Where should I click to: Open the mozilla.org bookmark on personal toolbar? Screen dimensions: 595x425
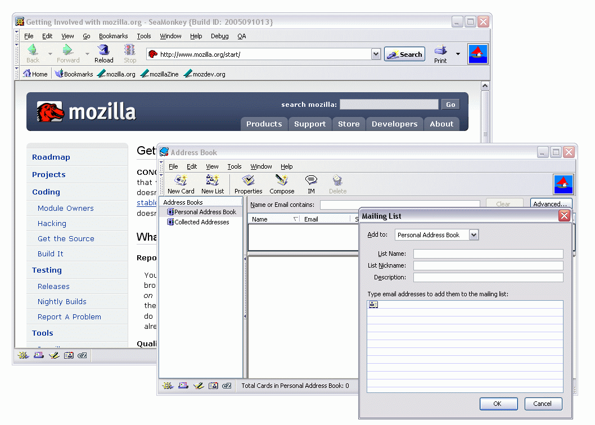tap(116, 74)
